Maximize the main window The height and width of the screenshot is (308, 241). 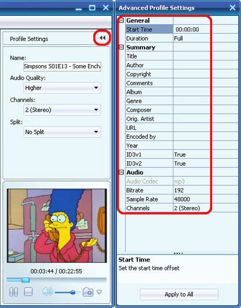[x=92, y=8]
